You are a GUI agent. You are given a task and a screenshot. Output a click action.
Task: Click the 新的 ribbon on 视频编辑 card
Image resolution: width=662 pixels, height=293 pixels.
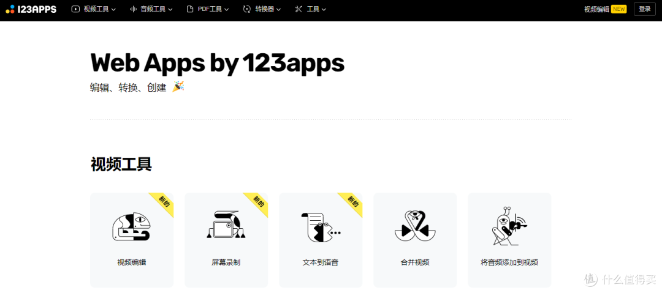(164, 202)
